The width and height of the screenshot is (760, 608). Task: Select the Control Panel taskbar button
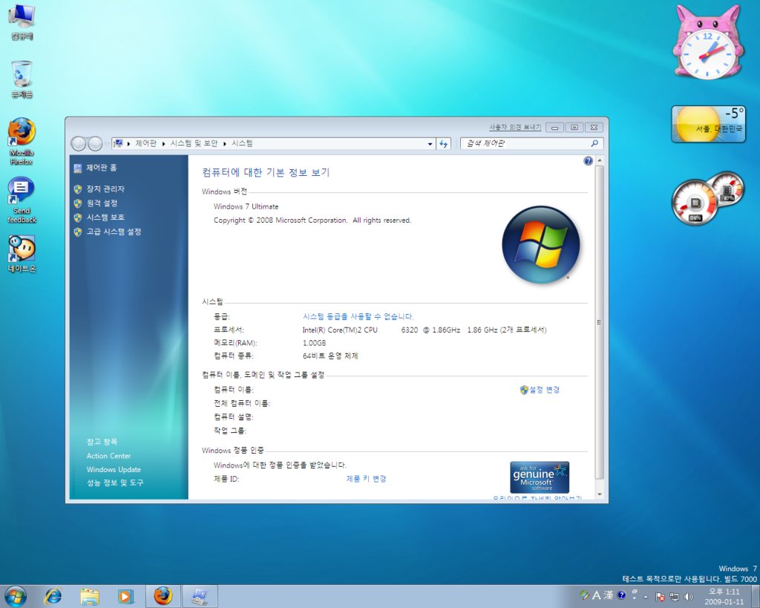click(199, 596)
